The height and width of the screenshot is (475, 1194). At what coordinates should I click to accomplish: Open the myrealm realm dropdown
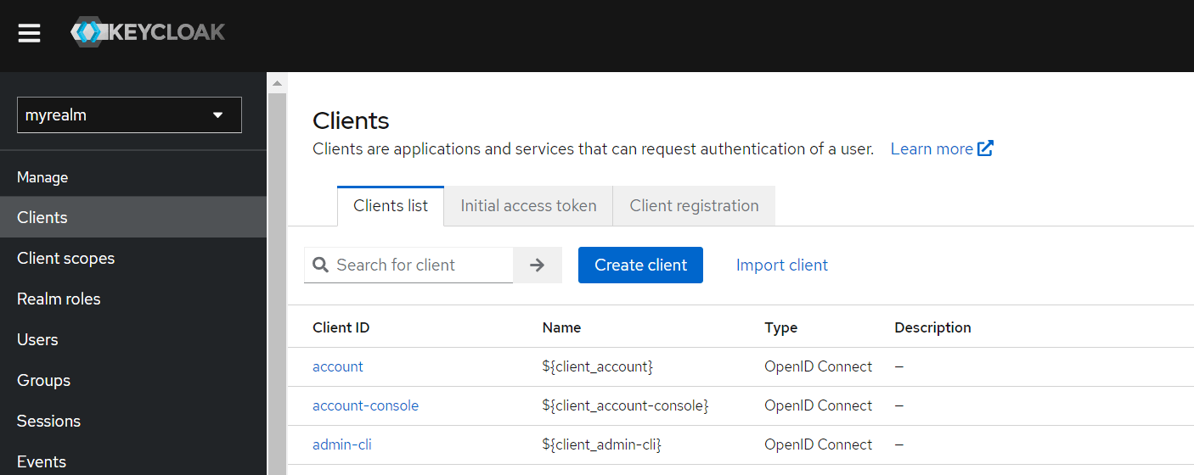129,115
